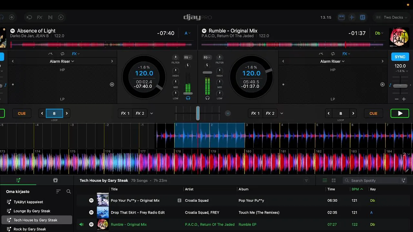
Task: Click the left deck FX dropdown
Action: tap(76, 54)
